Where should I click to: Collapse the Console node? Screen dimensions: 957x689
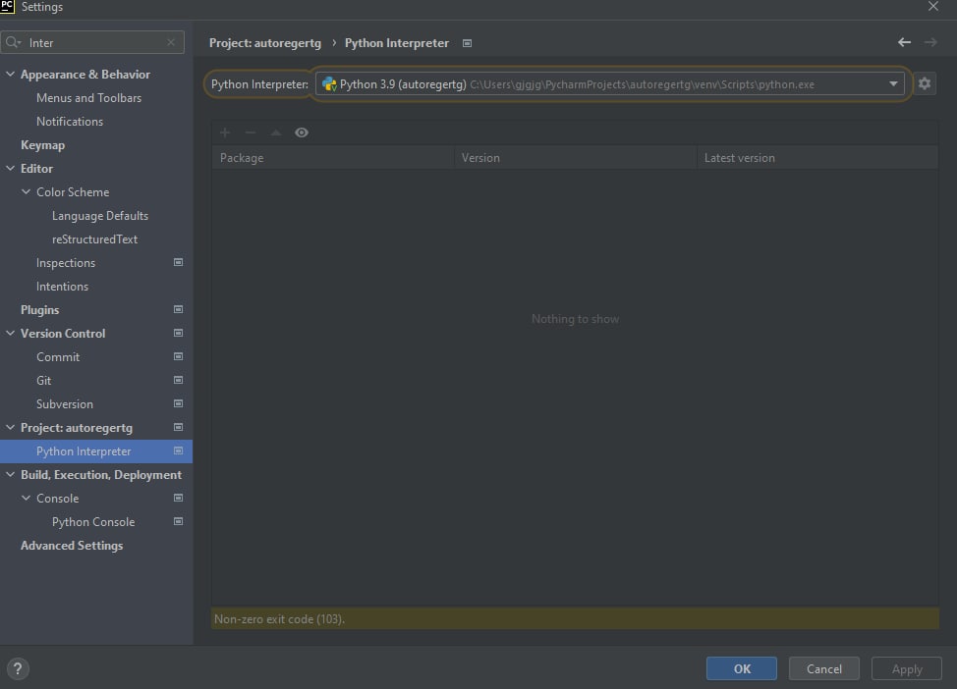click(27, 498)
